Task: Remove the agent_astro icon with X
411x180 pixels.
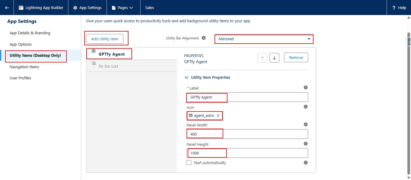Action: [x=218, y=116]
